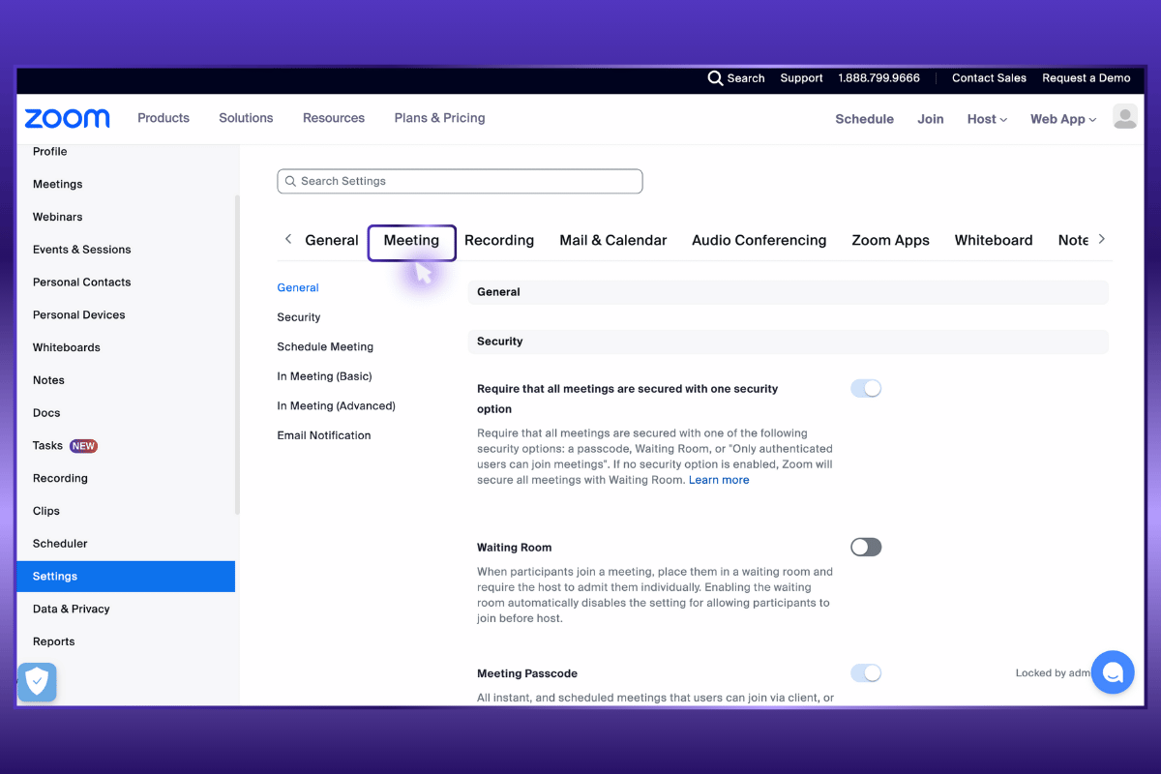The image size is (1161, 774).
Task: Open Personal Contacts in sidebar
Action: tap(82, 283)
